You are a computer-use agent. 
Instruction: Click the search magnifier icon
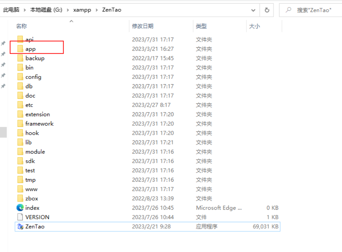point(288,10)
